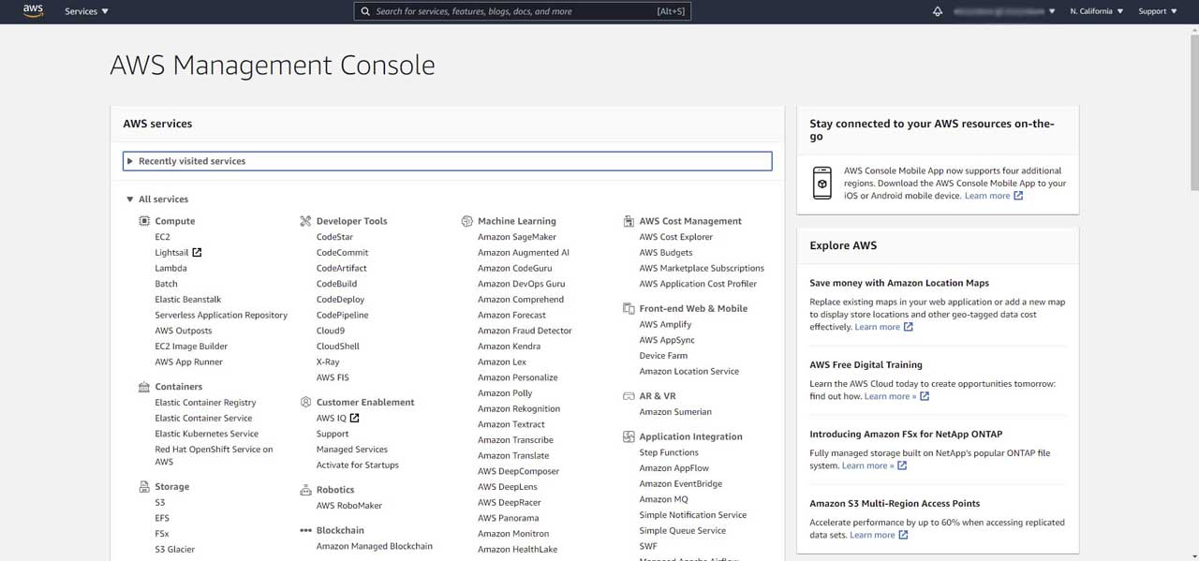The width and height of the screenshot is (1199, 561).
Task: Click the Blockchain category icon
Action: (x=305, y=530)
